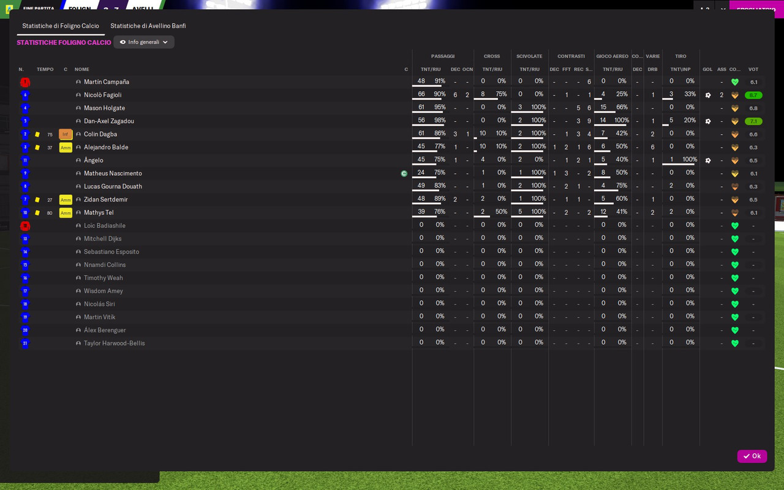Open player Sebastiano Esposito
Screen dimensions: 784x490
pyautogui.click(x=111, y=252)
